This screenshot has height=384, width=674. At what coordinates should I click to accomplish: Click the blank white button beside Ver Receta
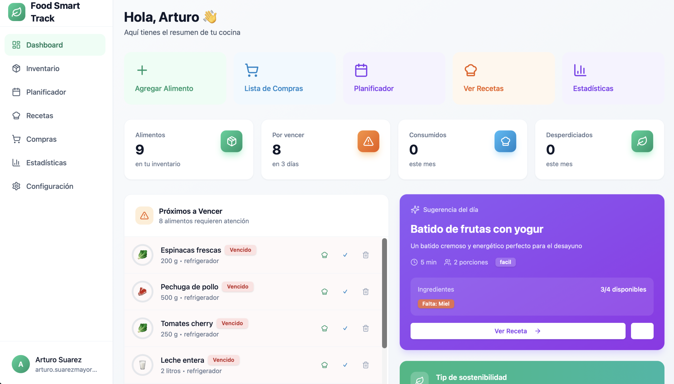(642, 331)
